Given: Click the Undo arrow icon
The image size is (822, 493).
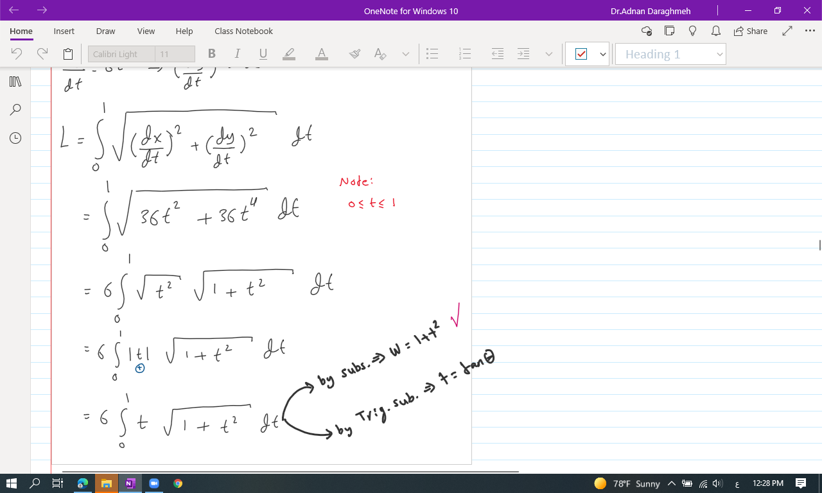Looking at the screenshot, I should [x=17, y=54].
